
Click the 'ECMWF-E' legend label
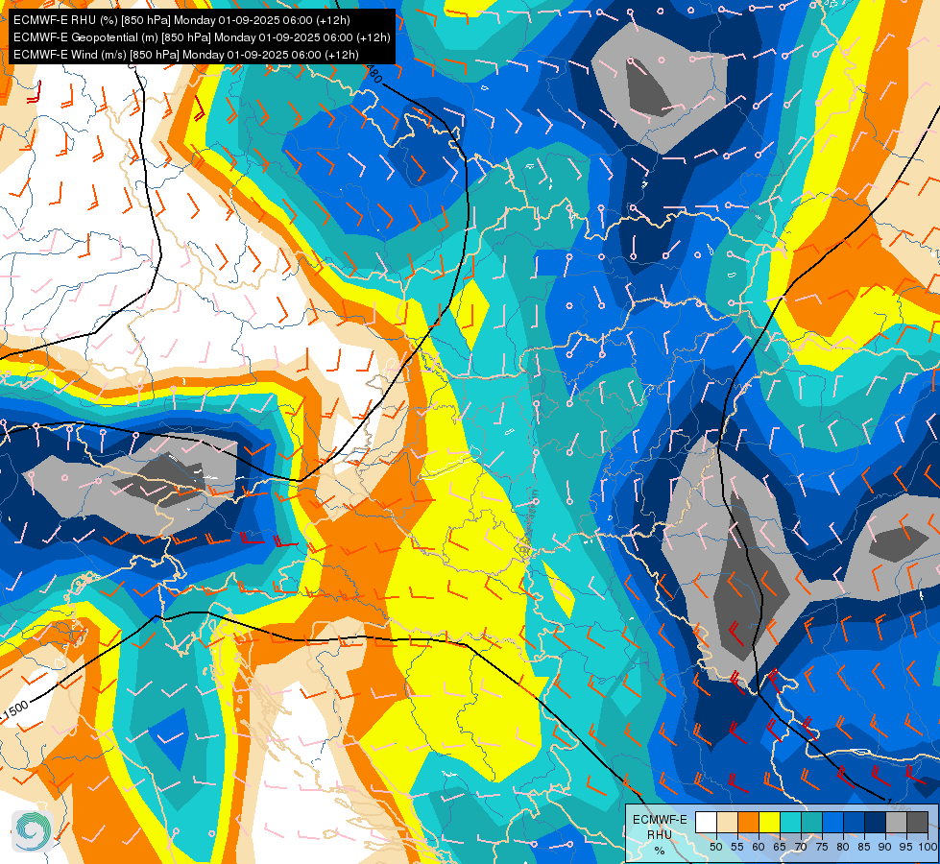660,820
